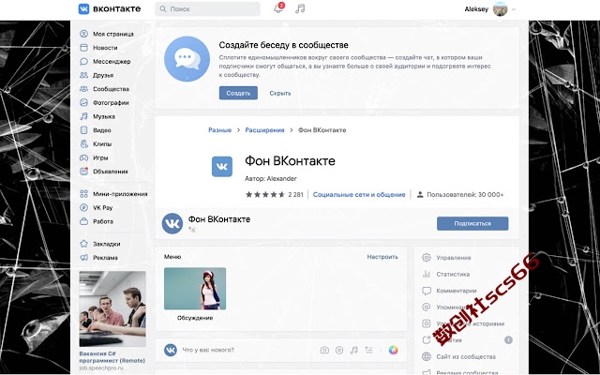Click the VKontakte logo in header
Viewport: 600px width, 375px height.
[110, 8]
